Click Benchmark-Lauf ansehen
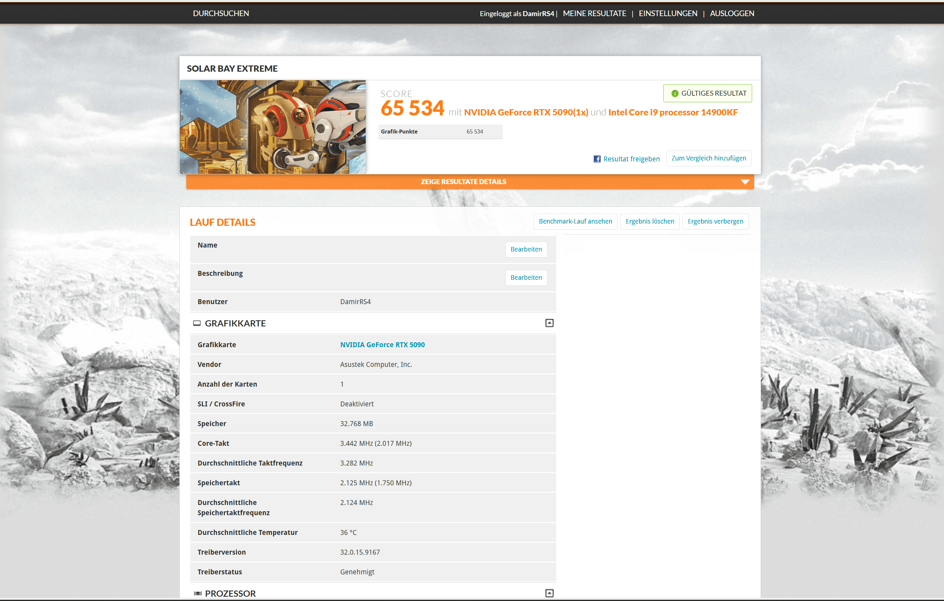The height and width of the screenshot is (601, 944). pyautogui.click(x=575, y=221)
